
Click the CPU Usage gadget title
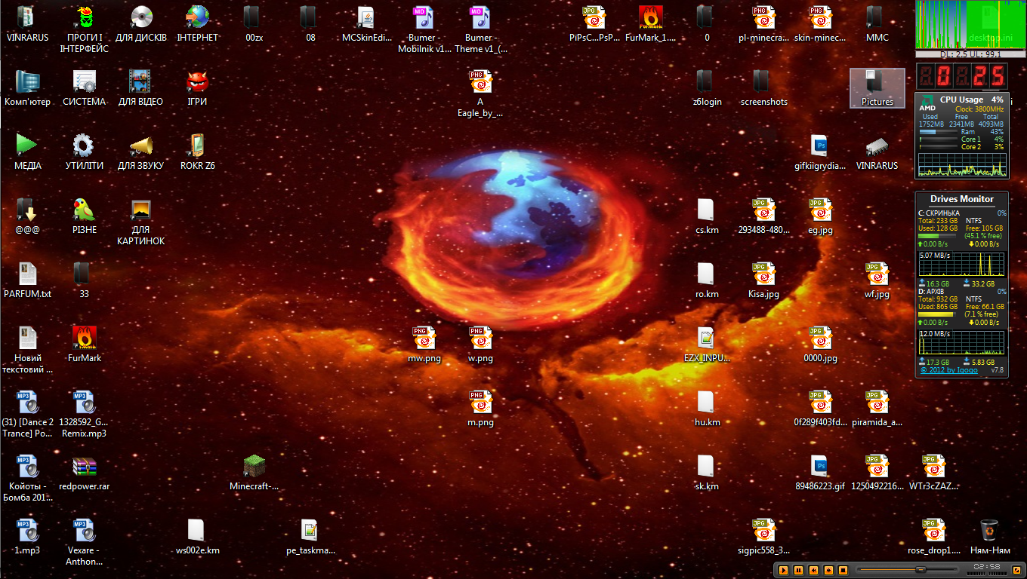pyautogui.click(x=961, y=100)
